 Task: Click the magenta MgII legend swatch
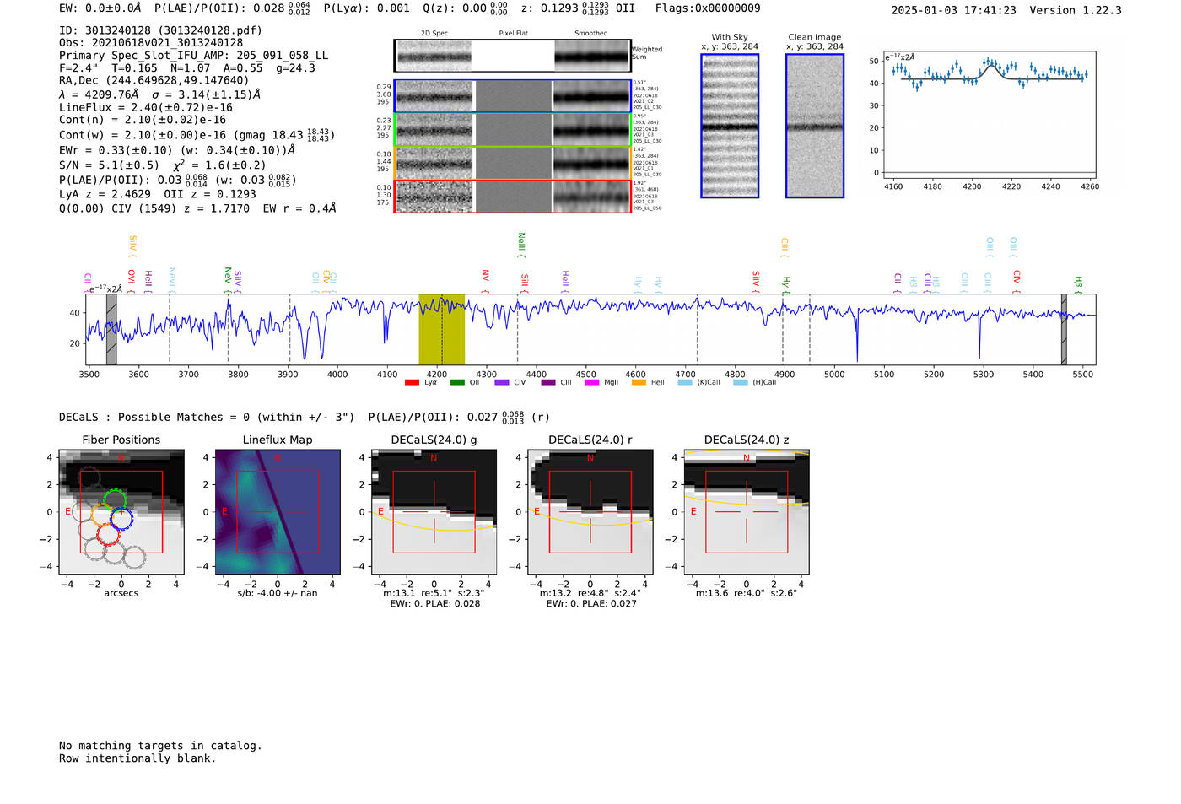pos(591,383)
